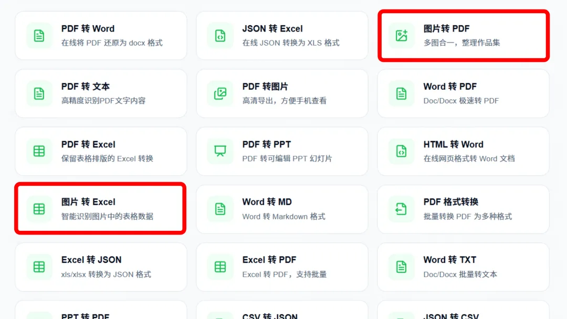The width and height of the screenshot is (567, 319).
Task: Click the 图片转 PDF image icon
Action: 402,35
